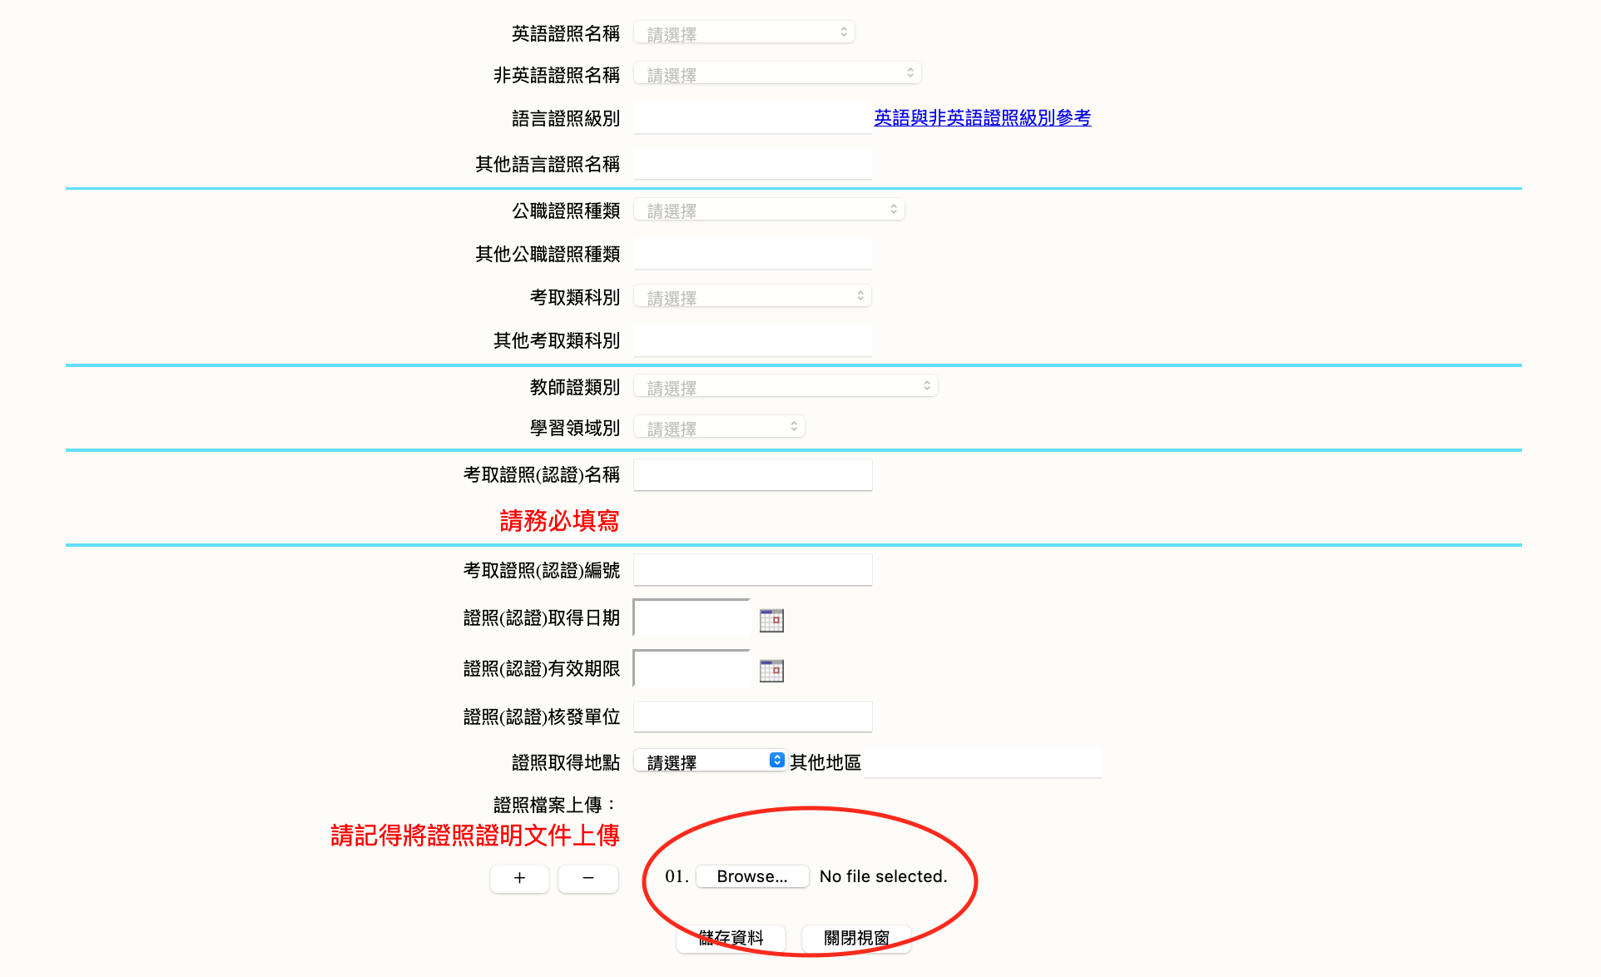Open the 非英語證照名稱 dropdown
The height and width of the screenshot is (977, 1601).
click(777, 73)
